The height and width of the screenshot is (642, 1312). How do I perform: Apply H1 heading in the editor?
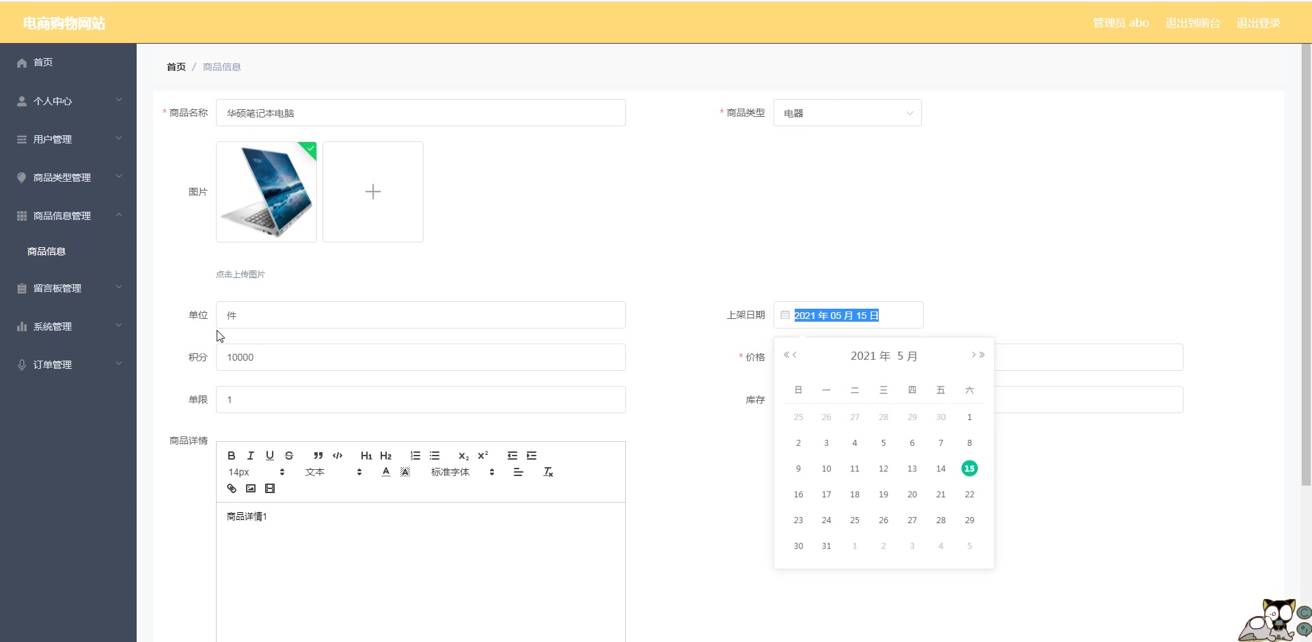[x=366, y=456]
